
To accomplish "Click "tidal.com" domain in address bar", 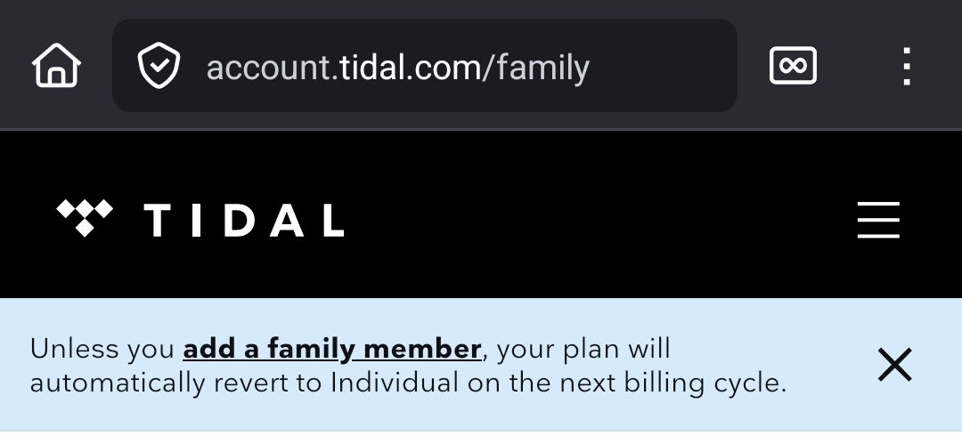I will point(410,68).
